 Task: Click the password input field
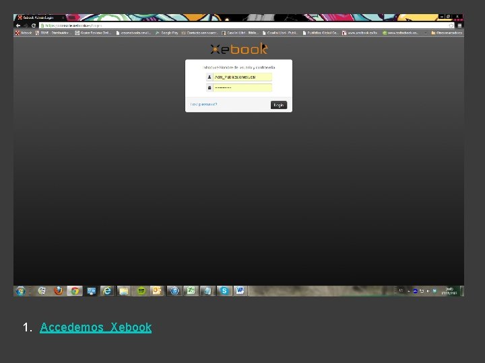[x=243, y=87]
